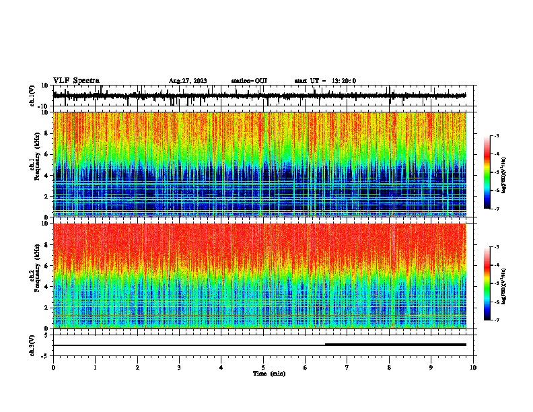533x412 pixels.
Task: Click the log(PSD) label beside ch.1 colorbar
Action: tap(503, 175)
